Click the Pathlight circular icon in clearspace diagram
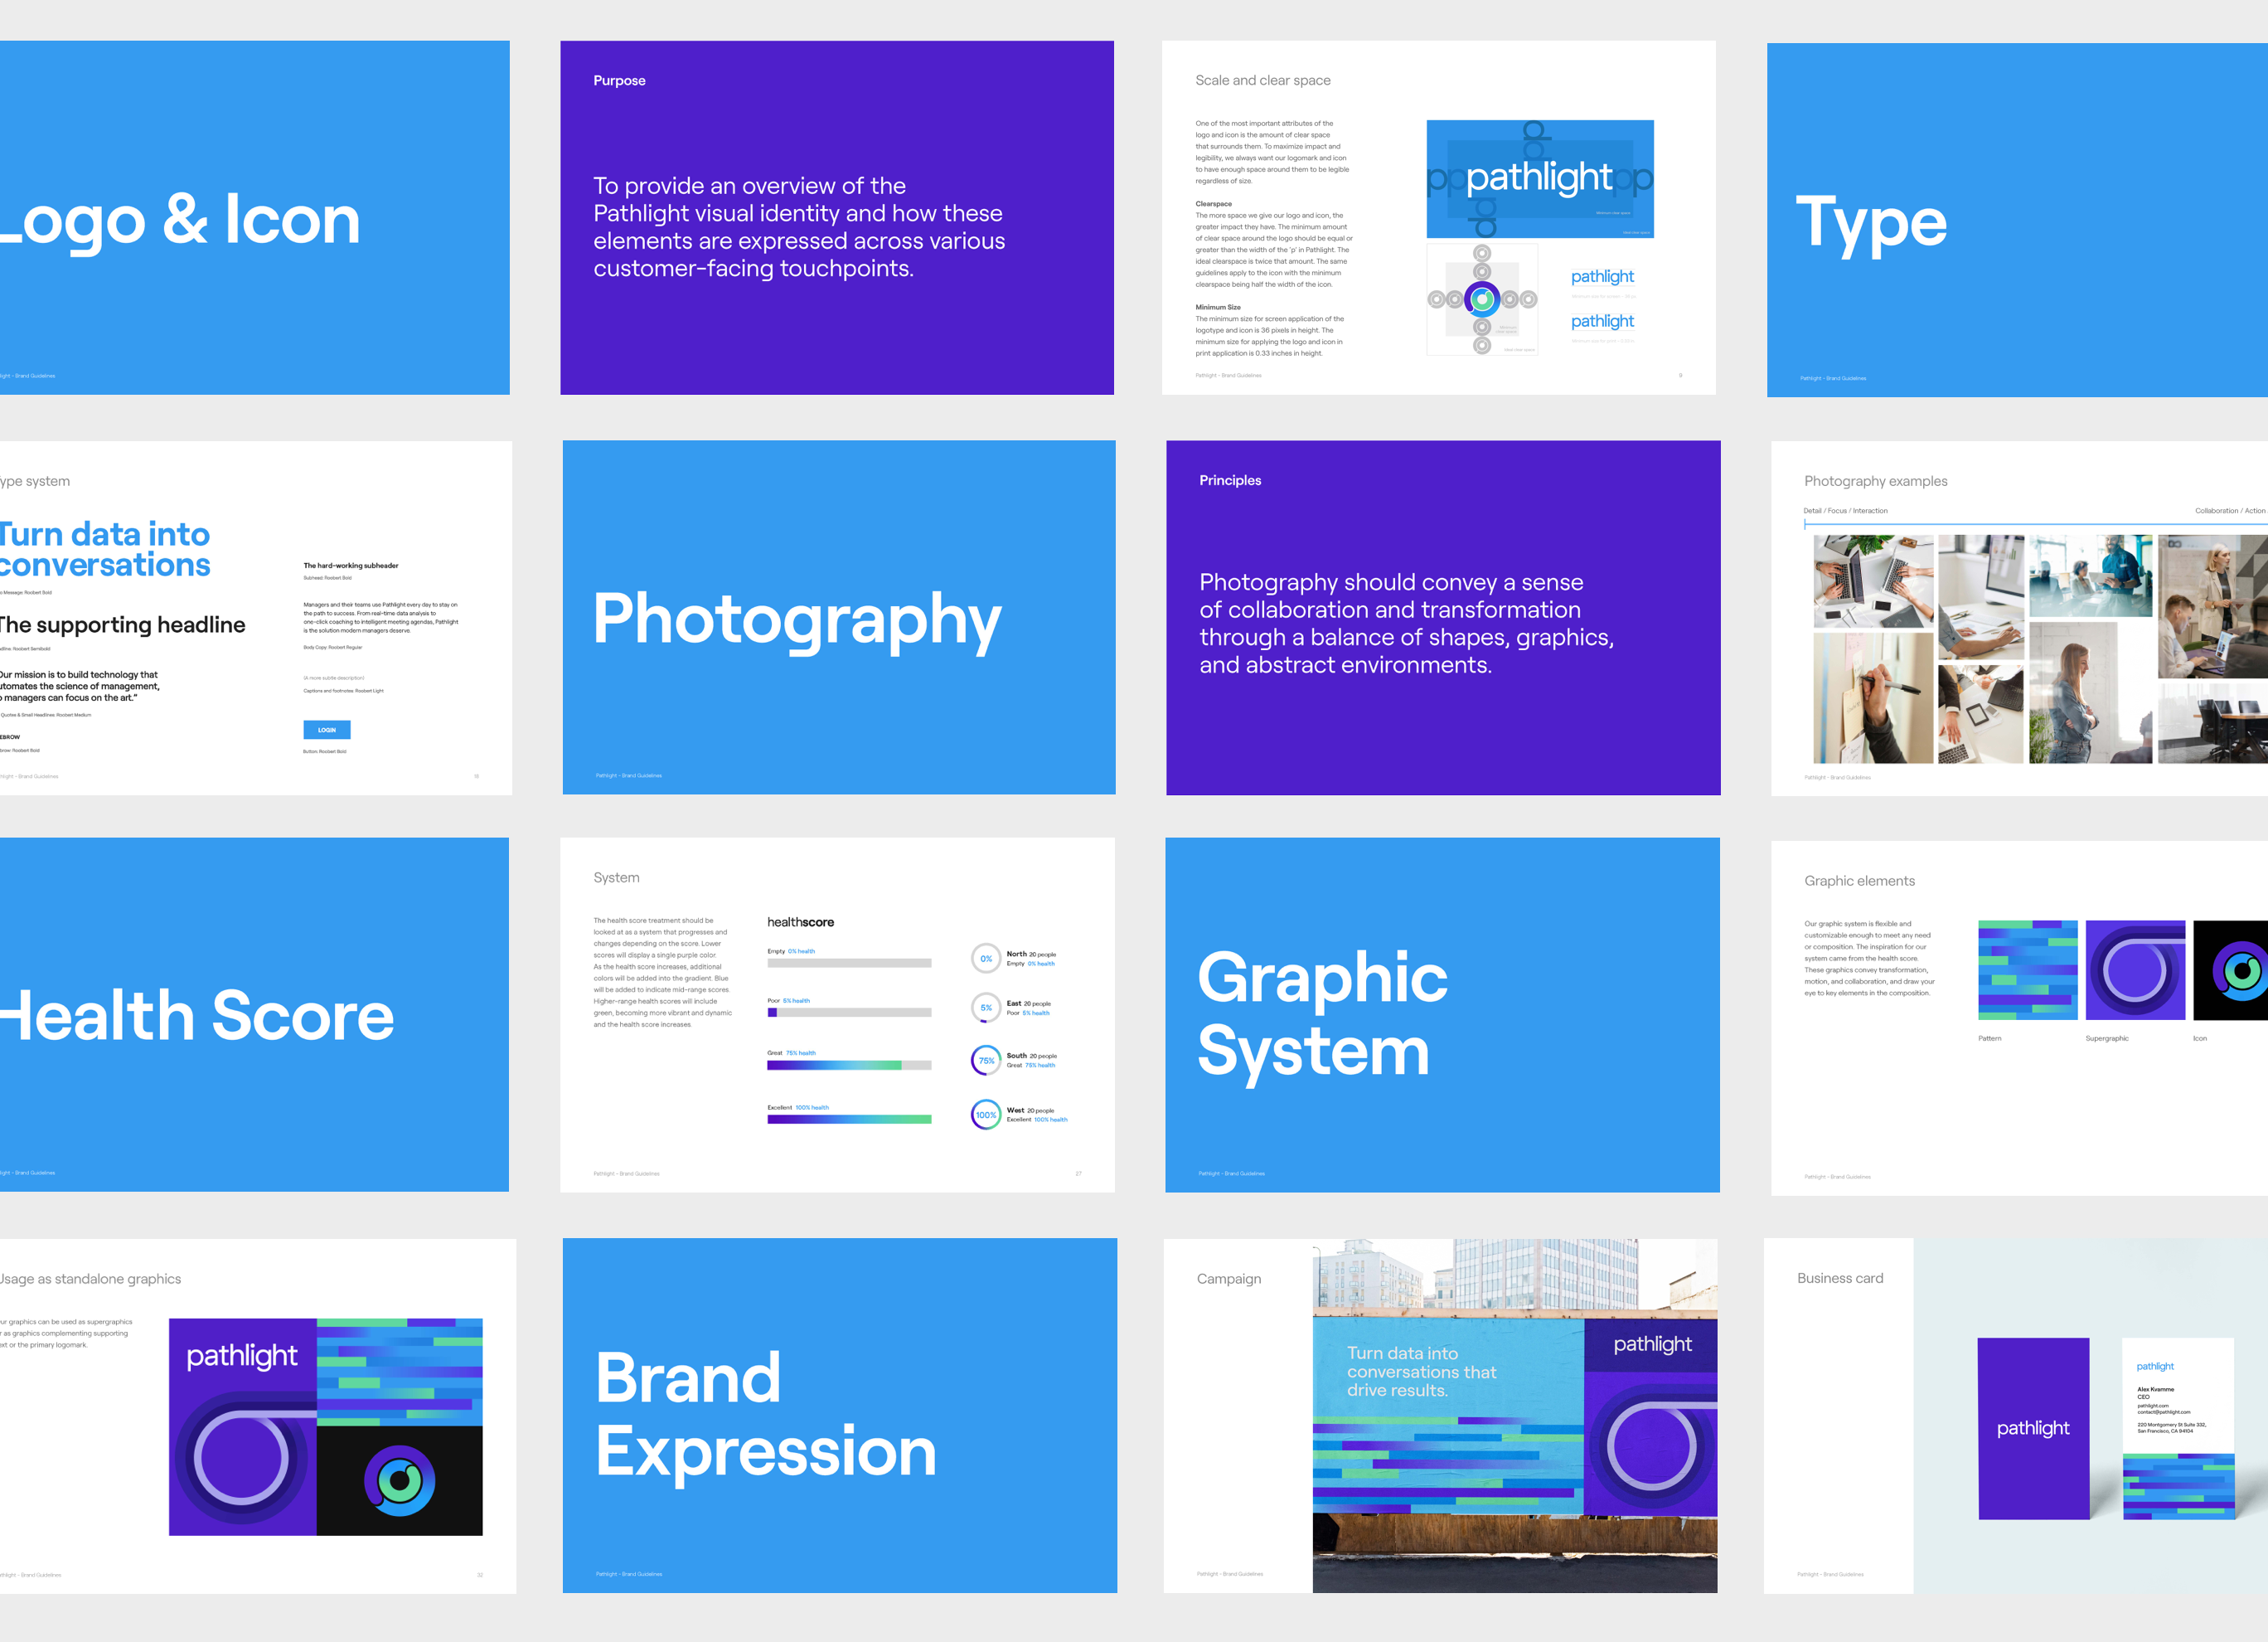 click(x=1482, y=299)
